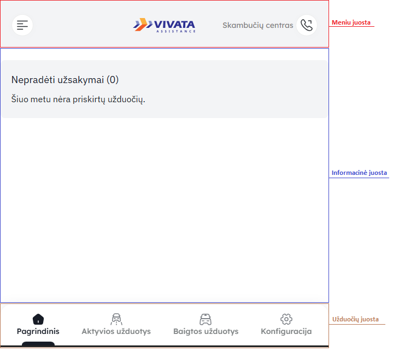The height and width of the screenshot is (358, 393).
Task: Select the Pagrindinis tab label
Action: point(38,331)
